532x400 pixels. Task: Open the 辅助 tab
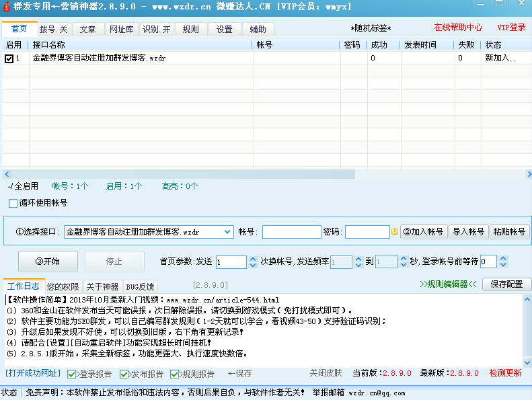point(258,30)
